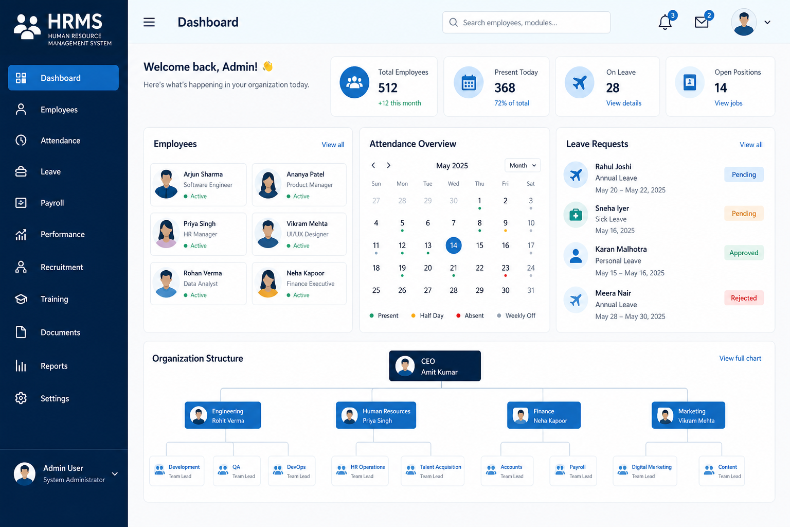Expand the header profile dropdown chevron
790x527 pixels.
coord(767,22)
